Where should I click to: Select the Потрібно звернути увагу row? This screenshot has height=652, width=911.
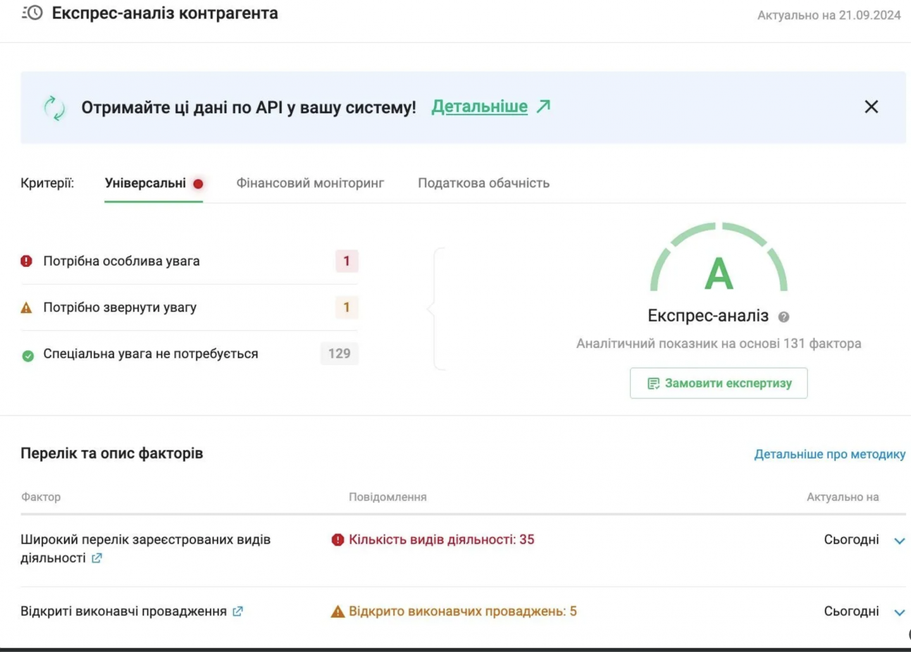tap(120, 307)
